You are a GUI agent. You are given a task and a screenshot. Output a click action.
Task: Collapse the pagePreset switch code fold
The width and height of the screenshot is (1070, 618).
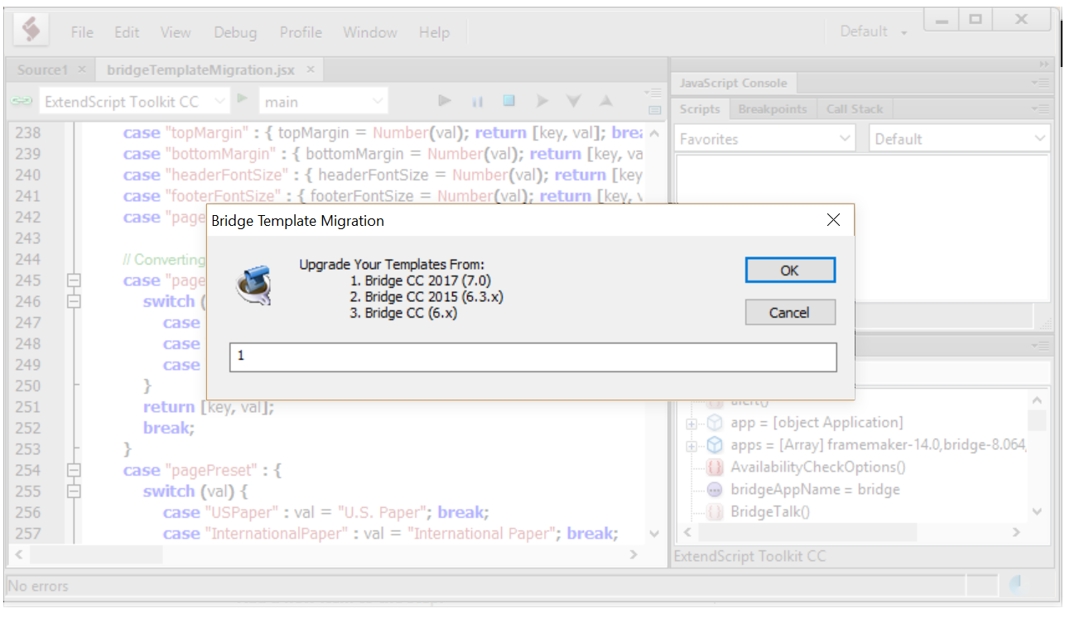[x=74, y=489]
